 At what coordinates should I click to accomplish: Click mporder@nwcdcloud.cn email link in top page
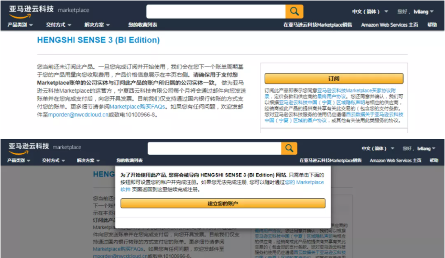[x=78, y=115]
